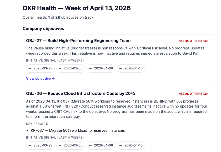Image resolution: width=221 pixels, height=152 pixels.
Task: Click the OKR Health page heading
Action: click(x=76, y=8)
